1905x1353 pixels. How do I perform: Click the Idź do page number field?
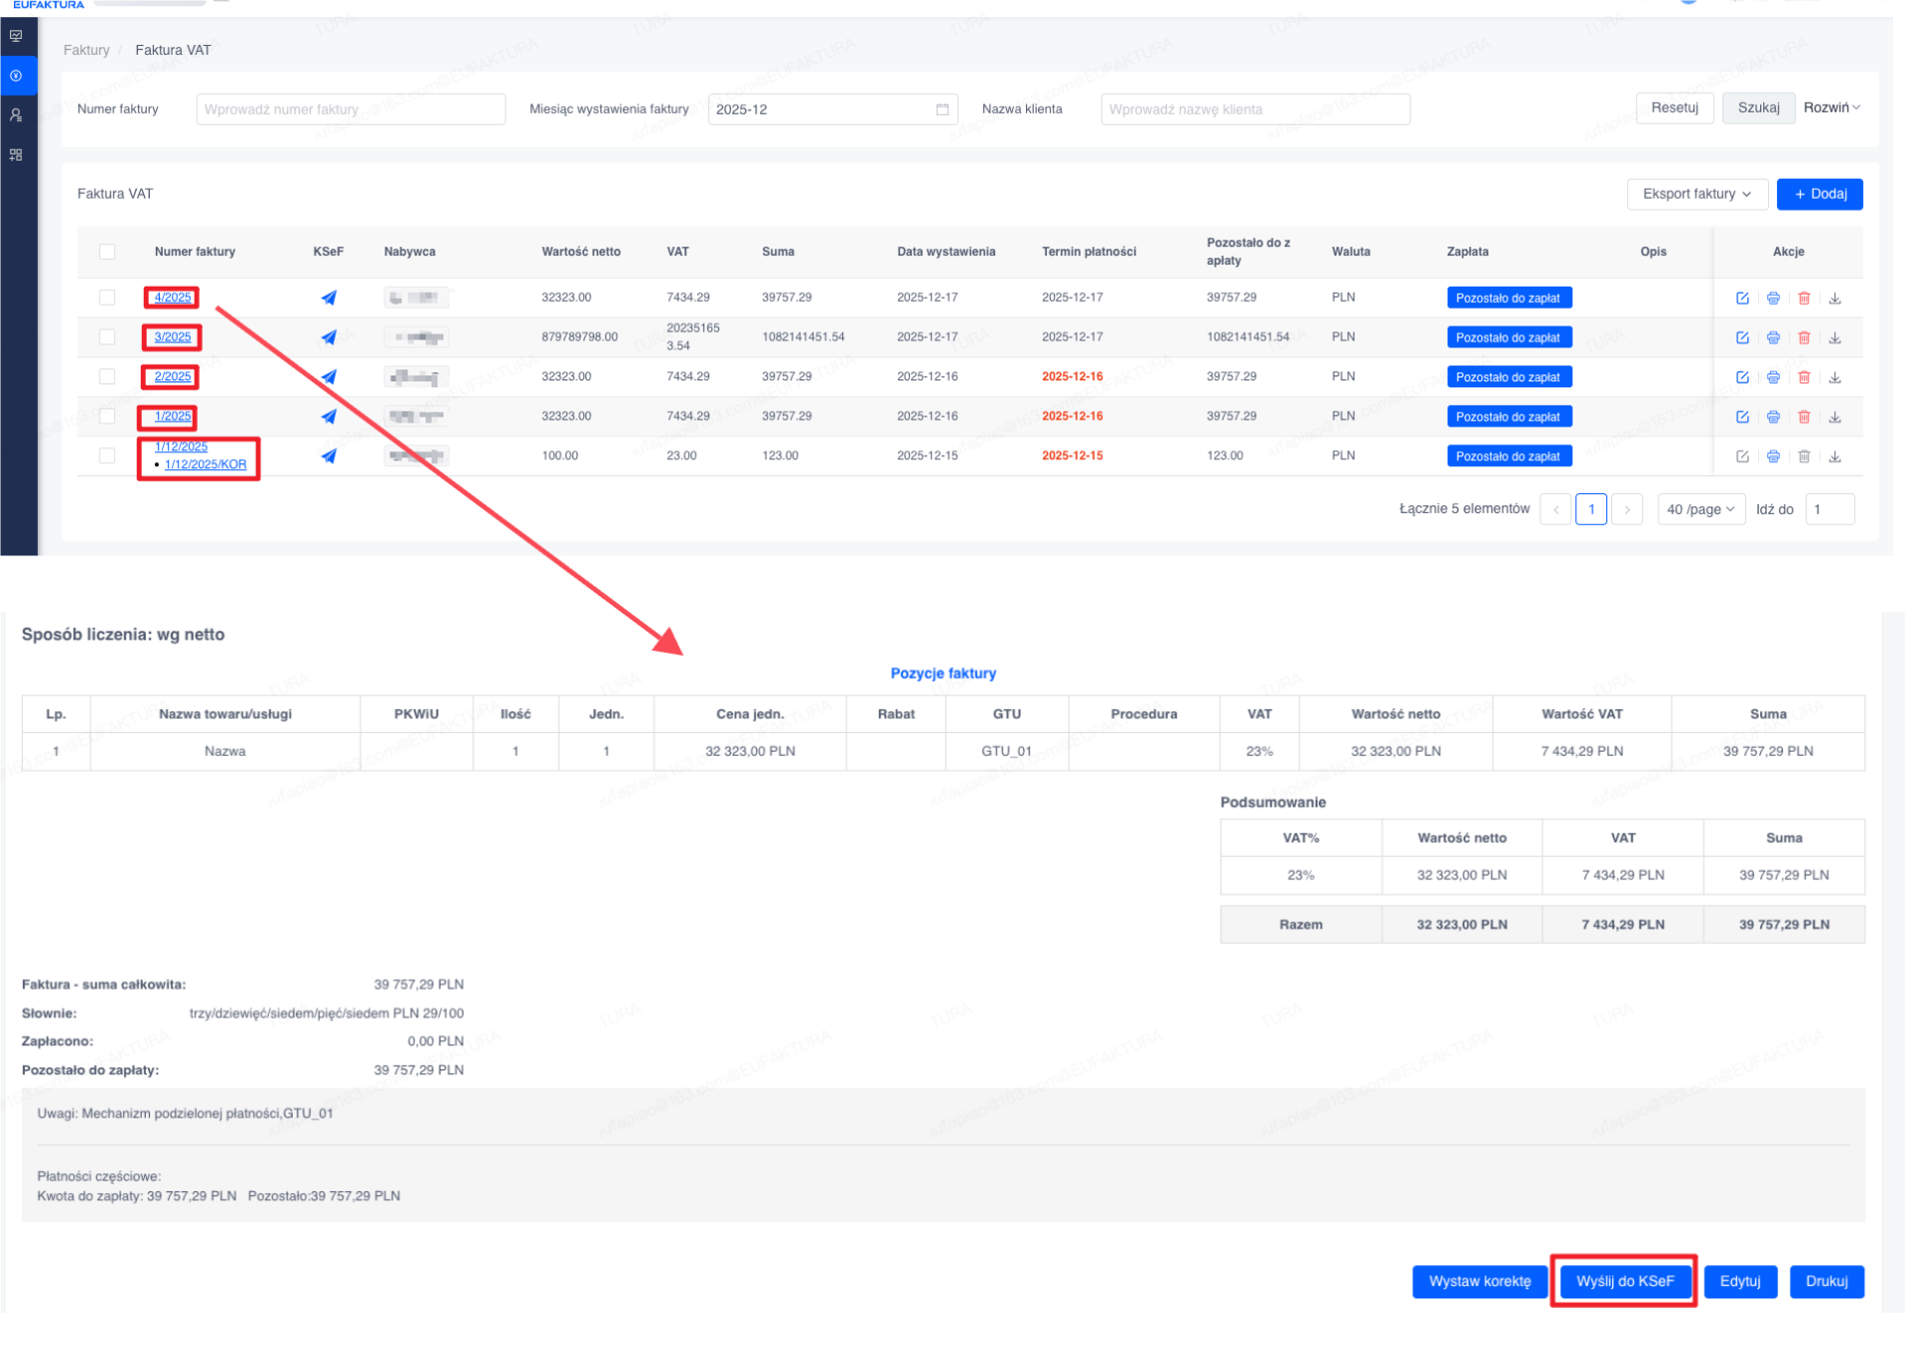coord(1829,509)
